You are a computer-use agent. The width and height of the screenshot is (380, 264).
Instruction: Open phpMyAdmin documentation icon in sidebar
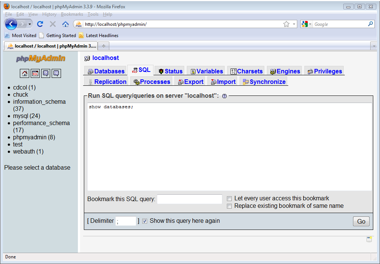coord(46,73)
